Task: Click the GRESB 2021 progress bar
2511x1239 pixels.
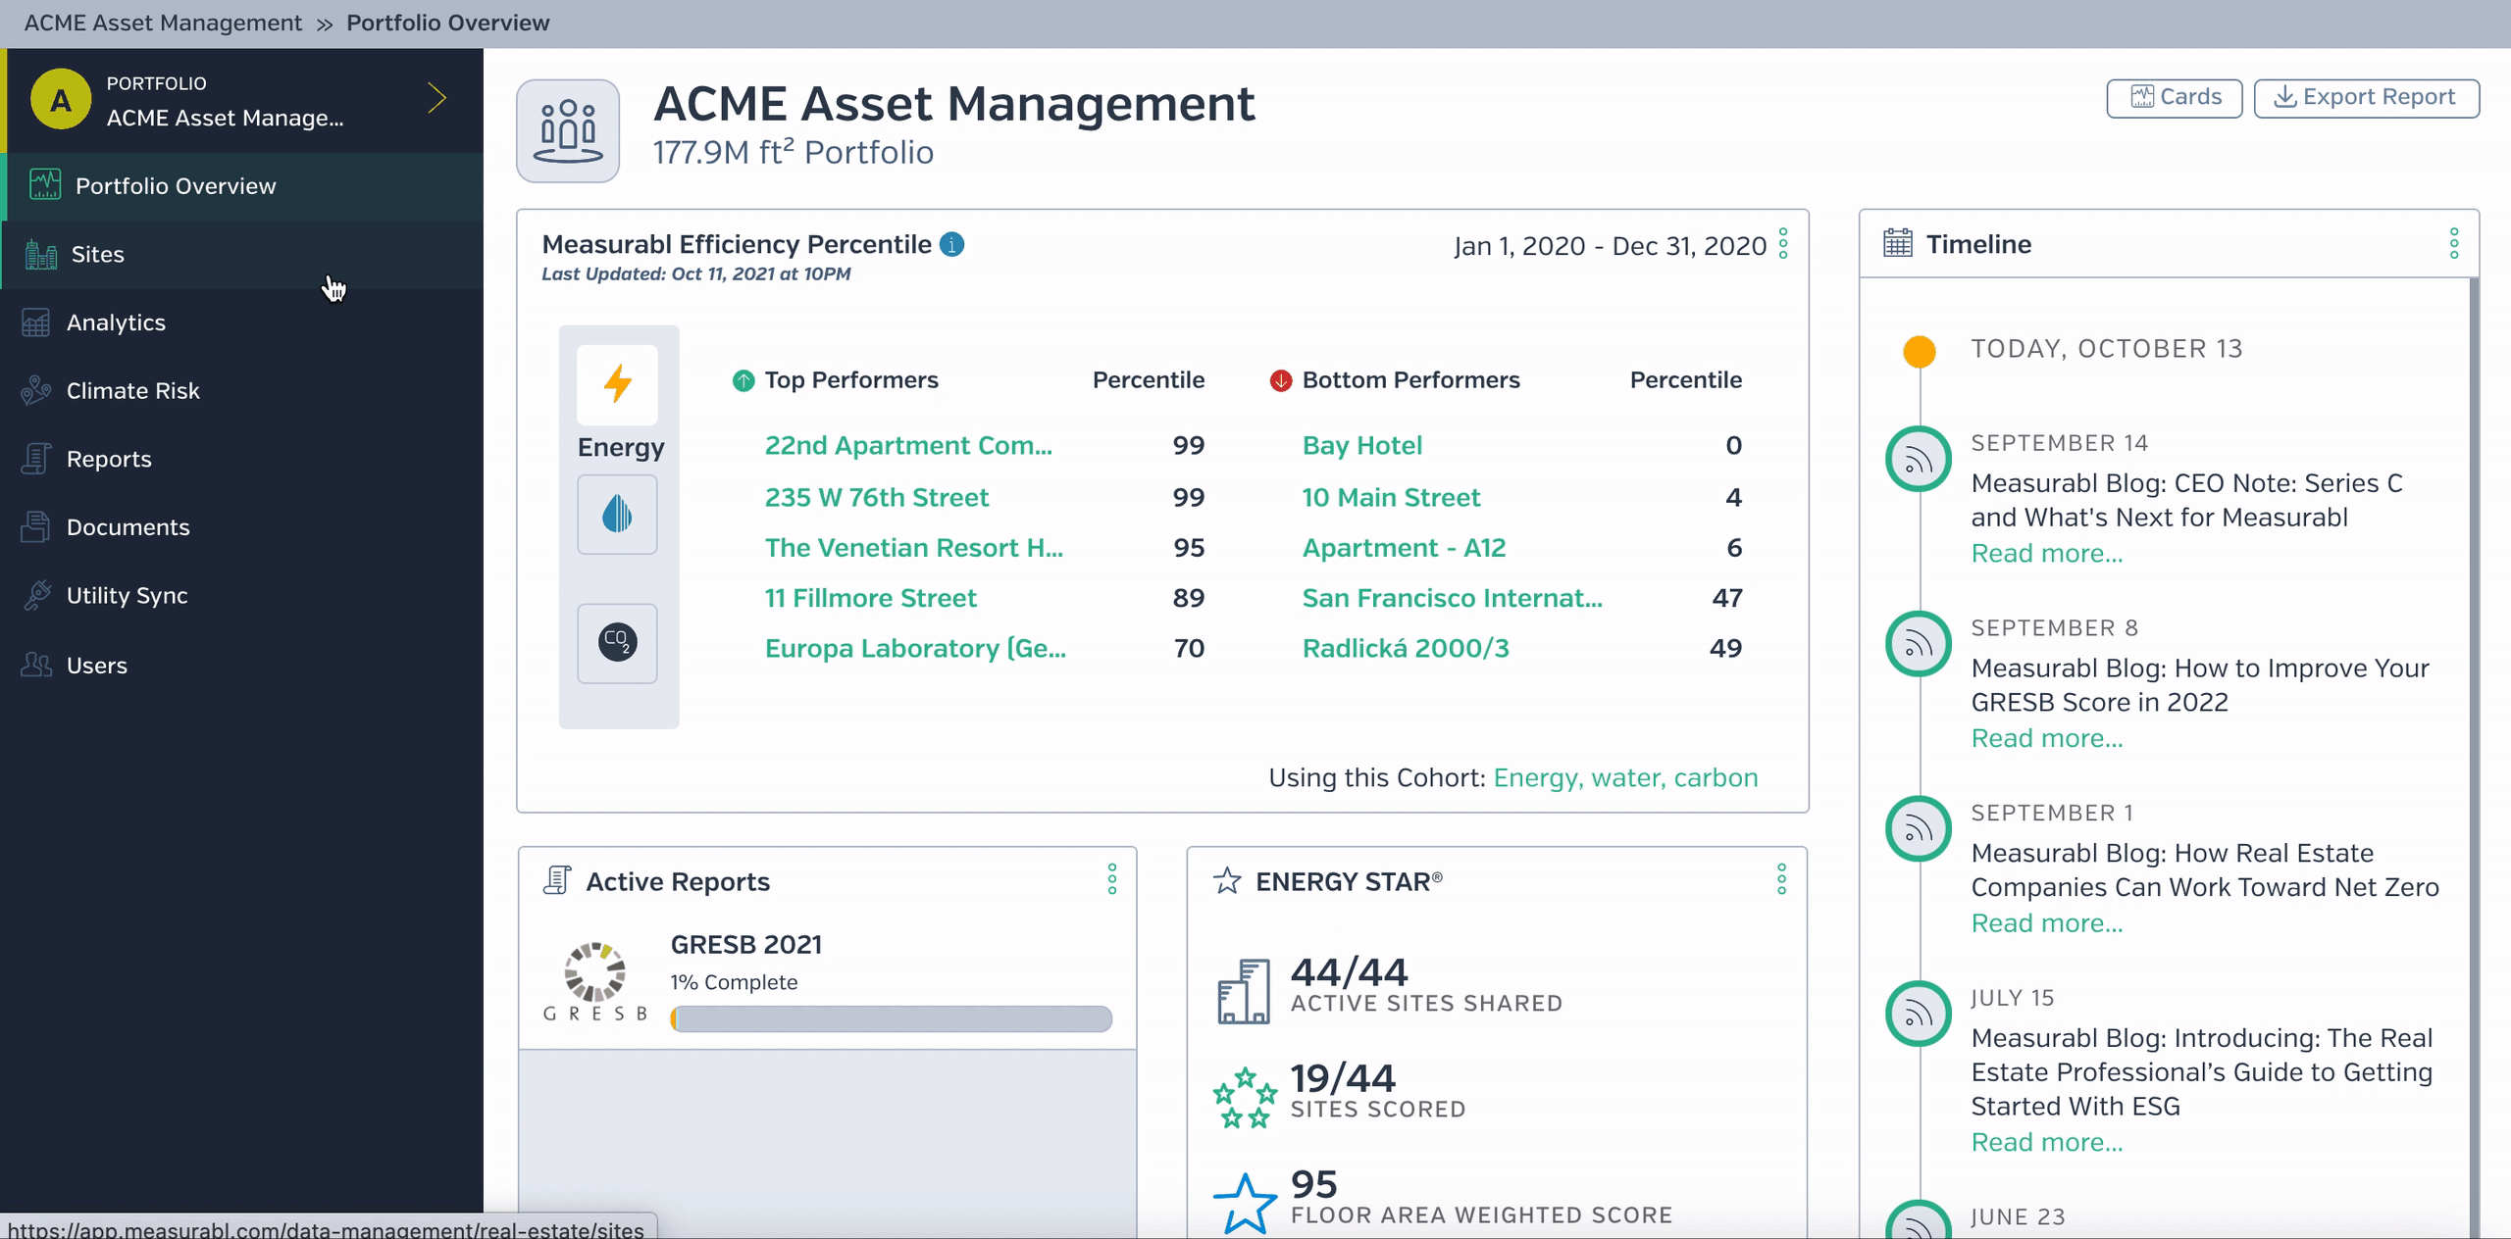Action: (891, 1019)
